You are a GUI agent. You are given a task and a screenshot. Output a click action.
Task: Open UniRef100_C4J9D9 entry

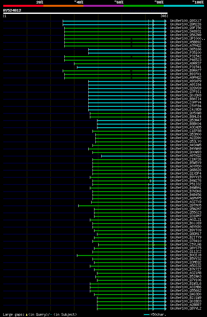[x=186, y=109]
